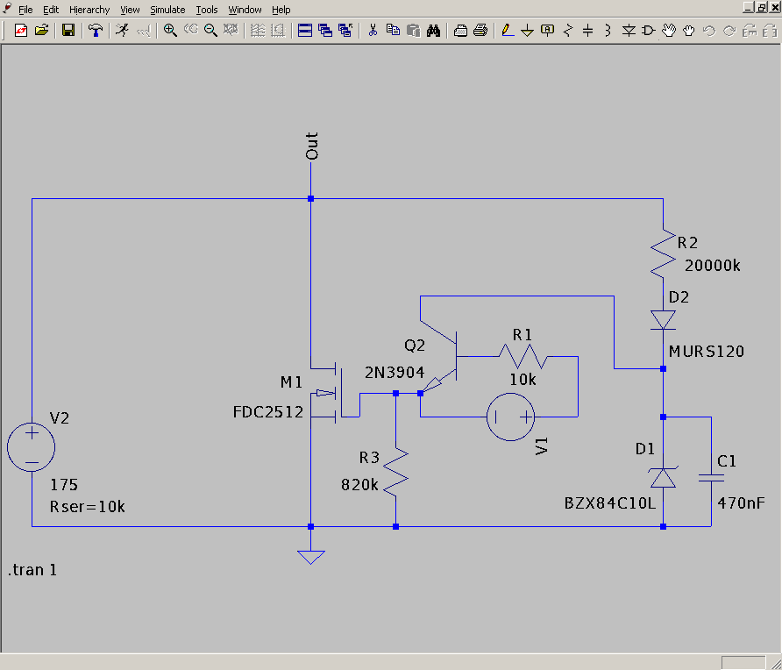This screenshot has height=670, width=782.
Task: Place a Ground symbol from toolbar
Action: (527, 31)
